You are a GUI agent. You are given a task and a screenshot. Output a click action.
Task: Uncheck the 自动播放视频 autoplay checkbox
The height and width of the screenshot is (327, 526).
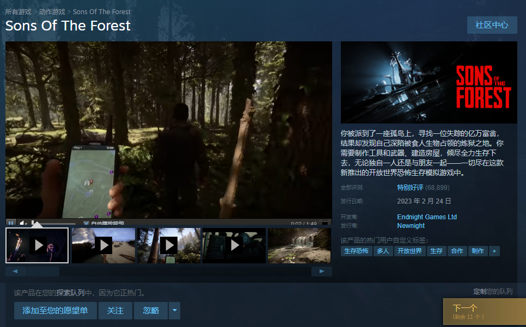click(x=86, y=223)
